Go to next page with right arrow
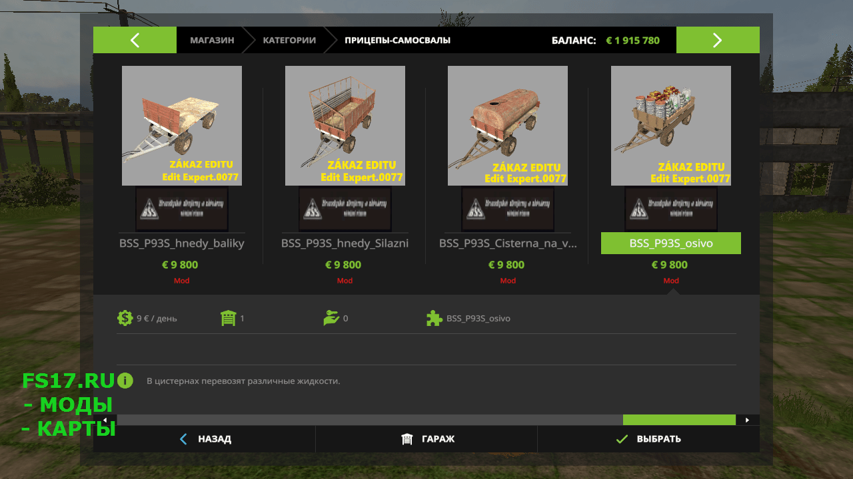Screen dimensions: 853x479 pyautogui.click(x=718, y=40)
